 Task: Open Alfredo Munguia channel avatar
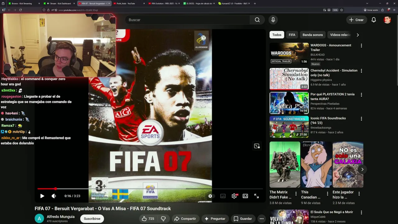pyautogui.click(x=39, y=219)
